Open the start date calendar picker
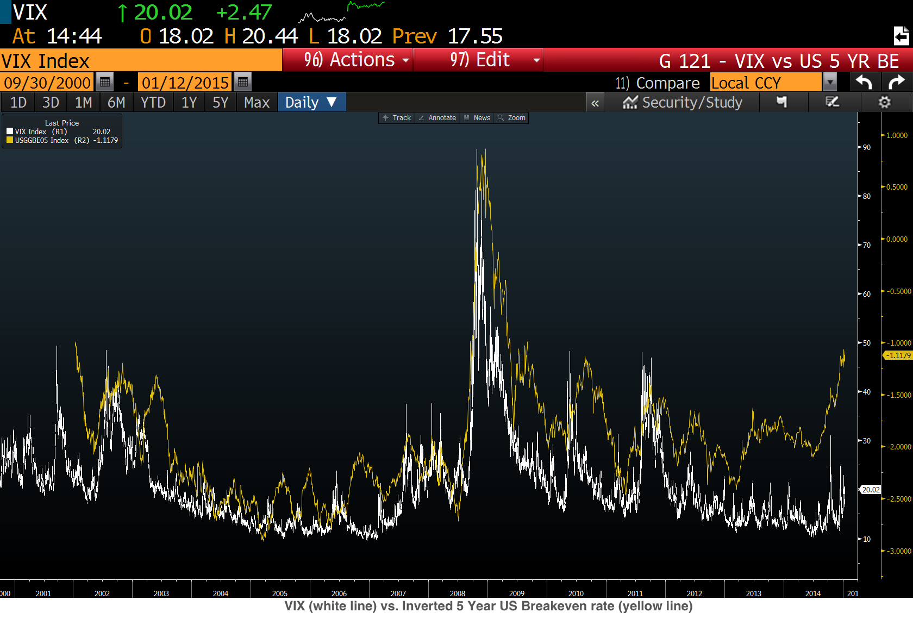 point(105,82)
